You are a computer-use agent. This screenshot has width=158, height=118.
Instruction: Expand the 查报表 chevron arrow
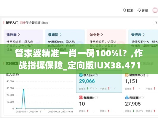pos(144,35)
